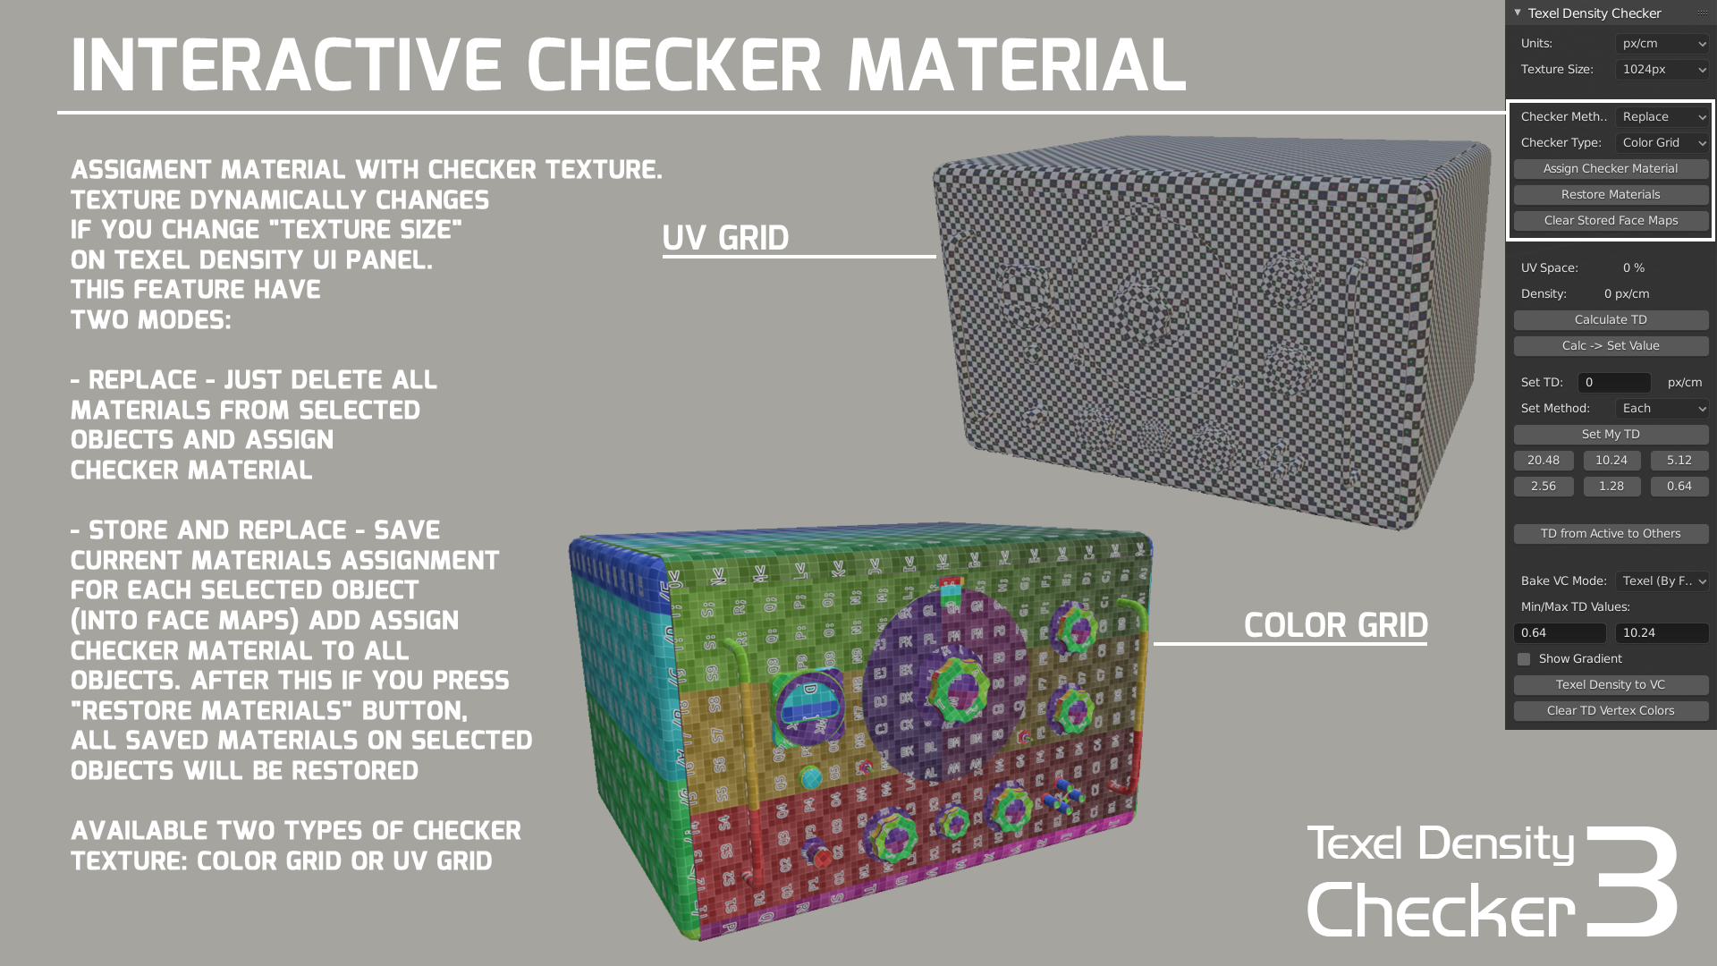Select the 20.48 texel density preset
Screen dimensions: 1717x966
tap(1543, 460)
